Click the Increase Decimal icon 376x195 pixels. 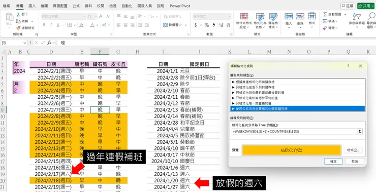(x=221, y=25)
